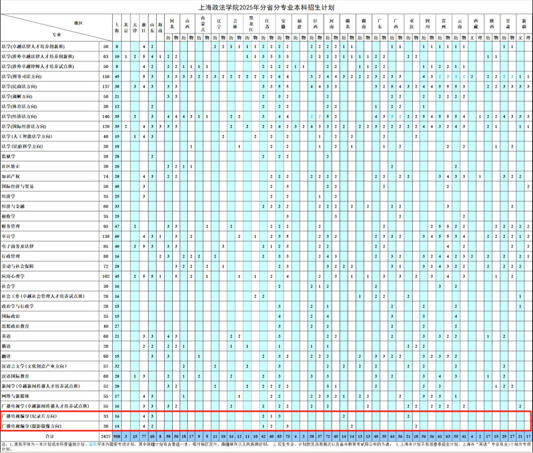Click the 汉语国际教育 major name
Image resolution: width=533 pixels, height=453 pixels.
15,376
